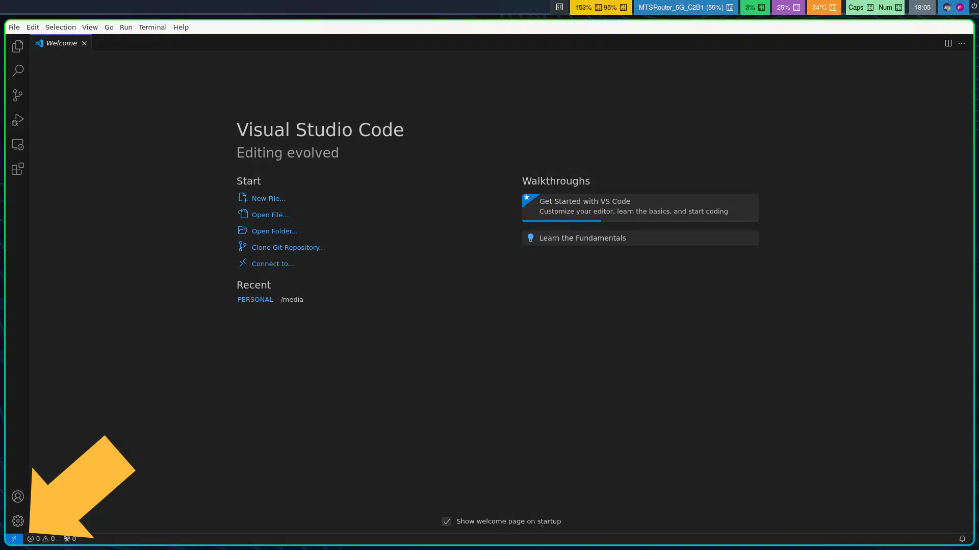Open the recent PERSONAL folder
Image resolution: width=979 pixels, height=550 pixels.
coord(255,300)
